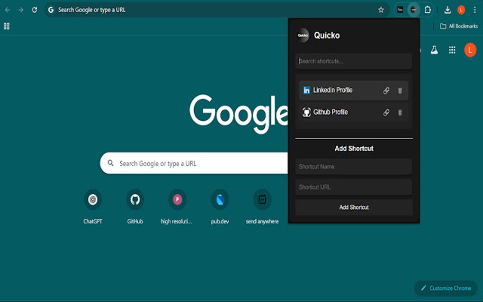Click the trash icon for LinkedIn Profile

(400, 90)
